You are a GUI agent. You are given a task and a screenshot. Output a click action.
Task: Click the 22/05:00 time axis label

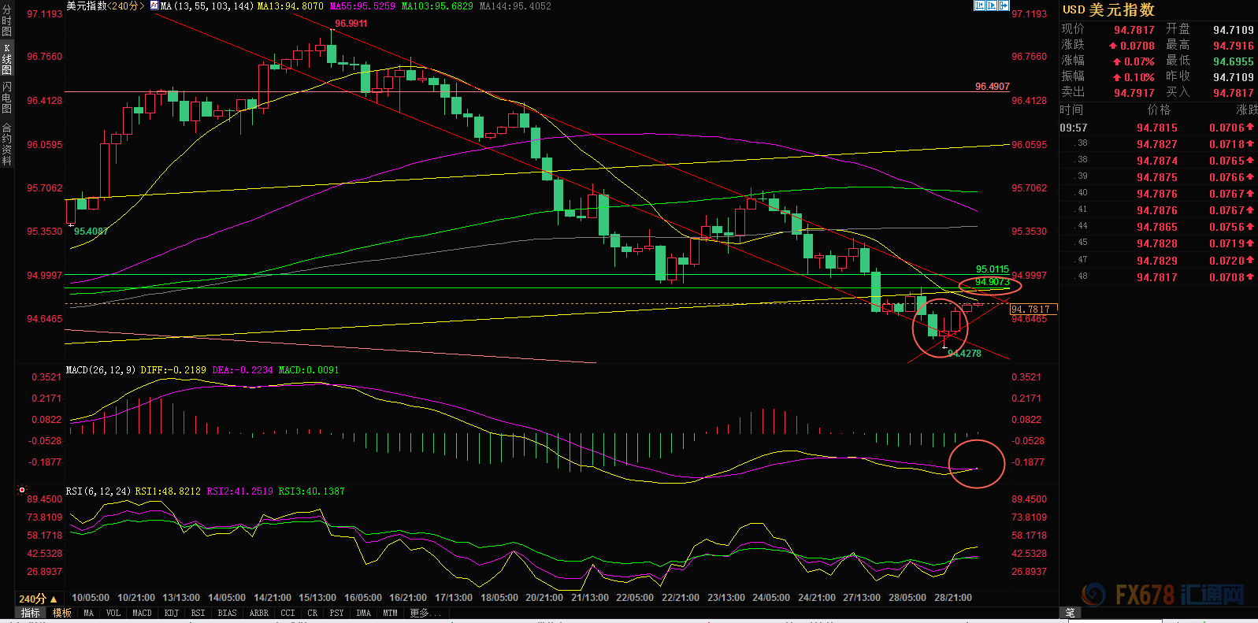pyautogui.click(x=635, y=598)
